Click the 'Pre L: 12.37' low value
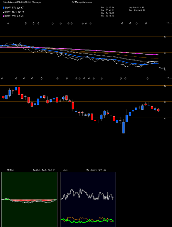Screen dimensions: 172x227 pos(108,13)
